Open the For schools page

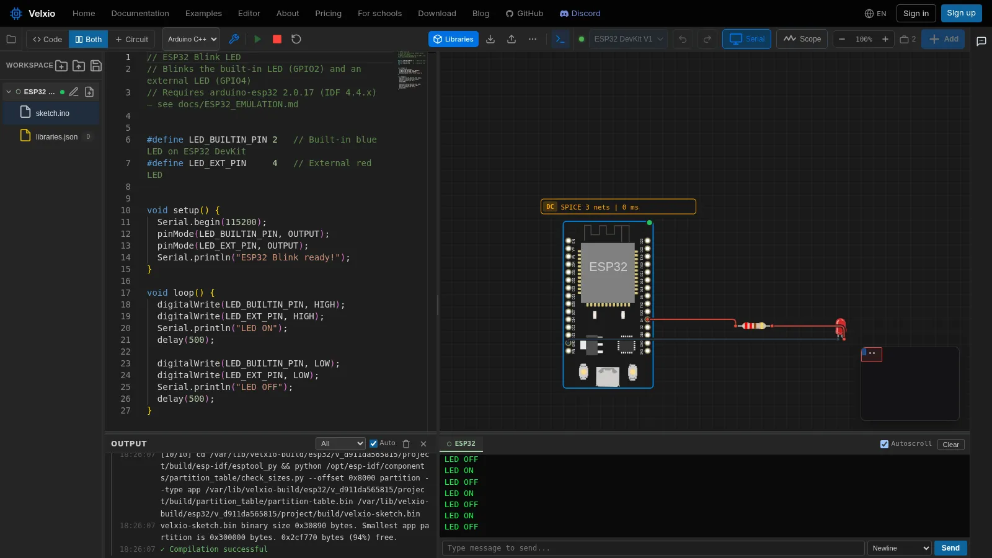(379, 13)
